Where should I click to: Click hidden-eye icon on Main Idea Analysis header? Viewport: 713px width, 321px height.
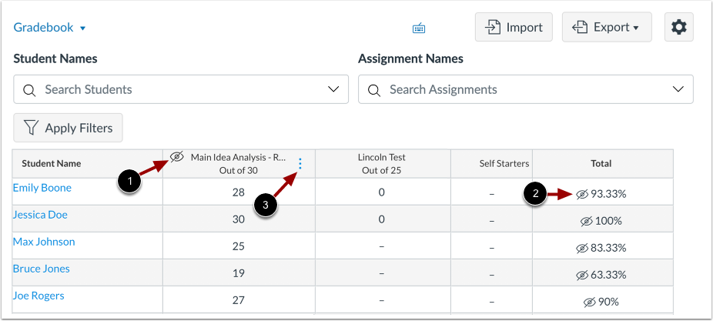(x=177, y=157)
